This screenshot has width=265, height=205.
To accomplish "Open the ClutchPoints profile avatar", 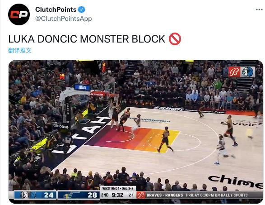I will point(19,14).
